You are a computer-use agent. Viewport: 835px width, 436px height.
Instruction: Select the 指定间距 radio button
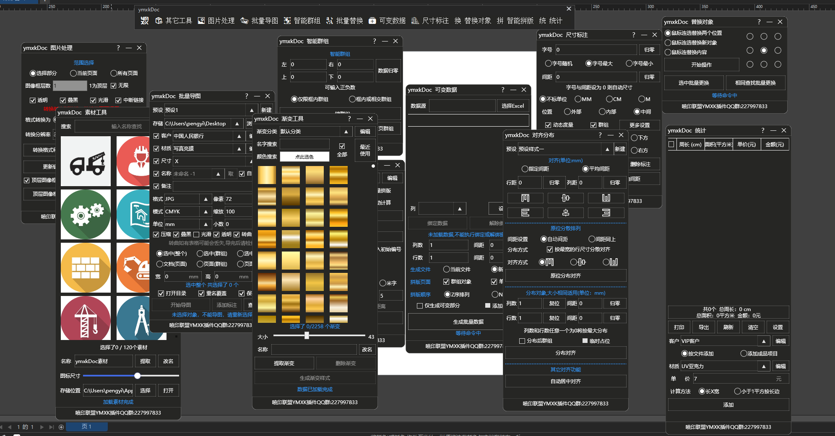pyautogui.click(x=525, y=169)
